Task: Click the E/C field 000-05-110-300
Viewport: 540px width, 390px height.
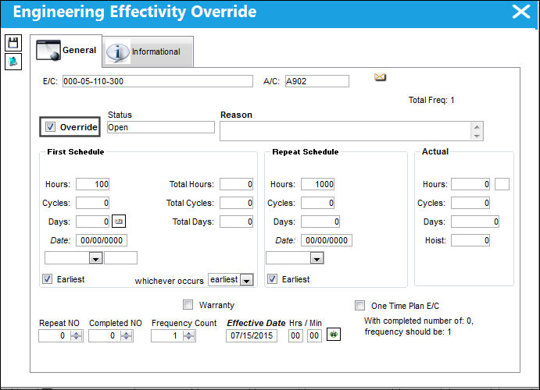Action: click(158, 81)
